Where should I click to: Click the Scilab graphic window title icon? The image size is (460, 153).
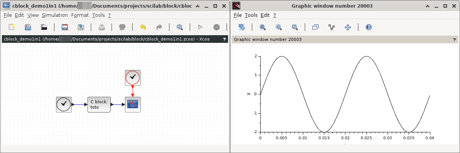coord(237,6)
